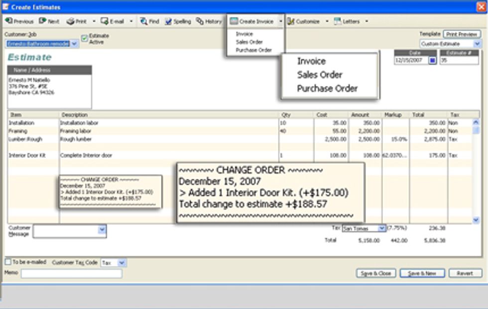
Task: Click the Qty cell showing 40
Action: (296, 131)
